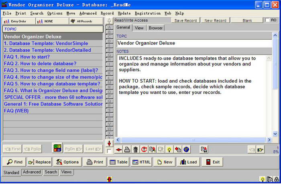Click the NONE sort button
This screenshot has width=281, height=184.
52,21
